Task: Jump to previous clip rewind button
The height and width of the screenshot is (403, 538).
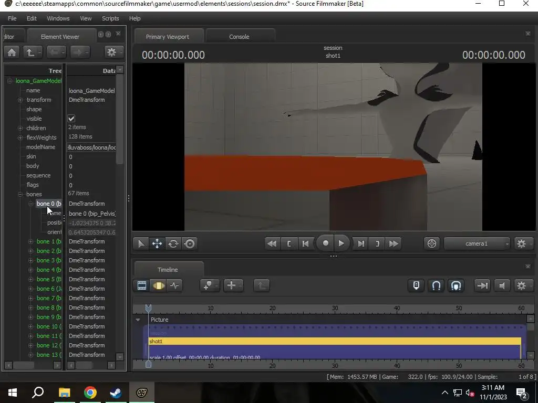Action: 272,243
